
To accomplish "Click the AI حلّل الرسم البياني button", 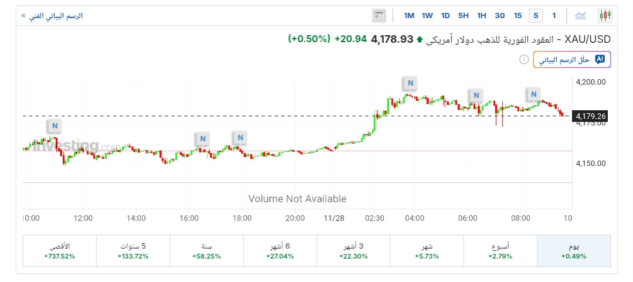I will [x=572, y=60].
